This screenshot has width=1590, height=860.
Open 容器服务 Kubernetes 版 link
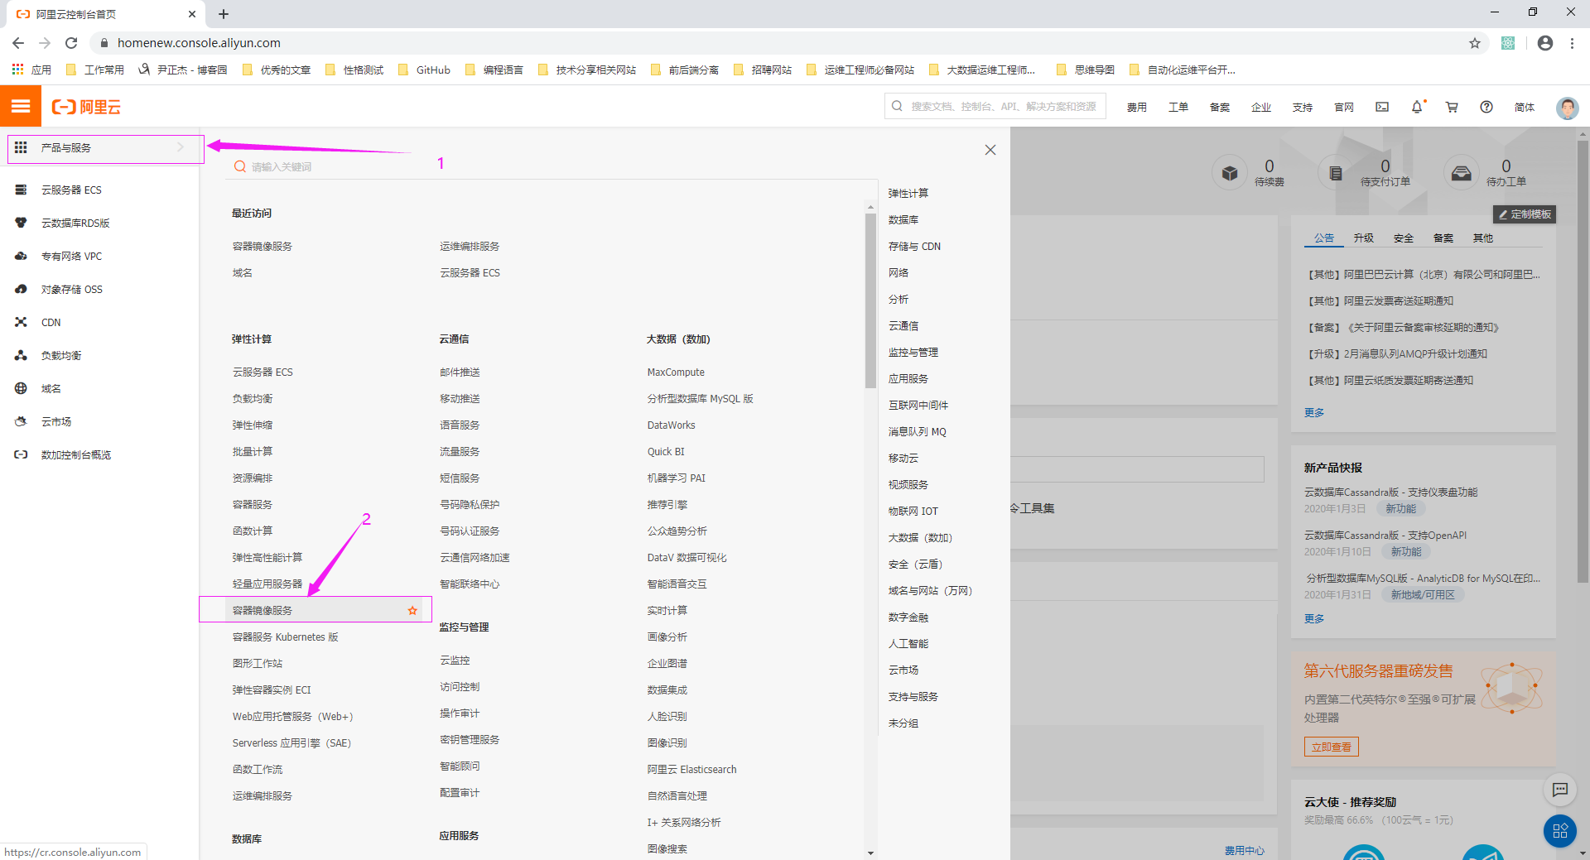click(286, 637)
